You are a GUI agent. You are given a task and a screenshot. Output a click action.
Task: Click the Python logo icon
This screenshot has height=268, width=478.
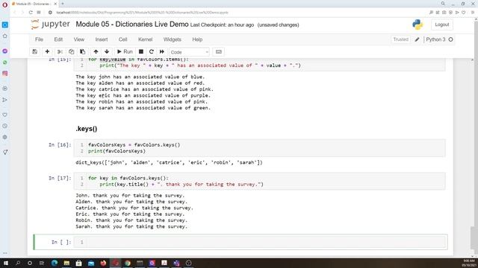[418, 25]
